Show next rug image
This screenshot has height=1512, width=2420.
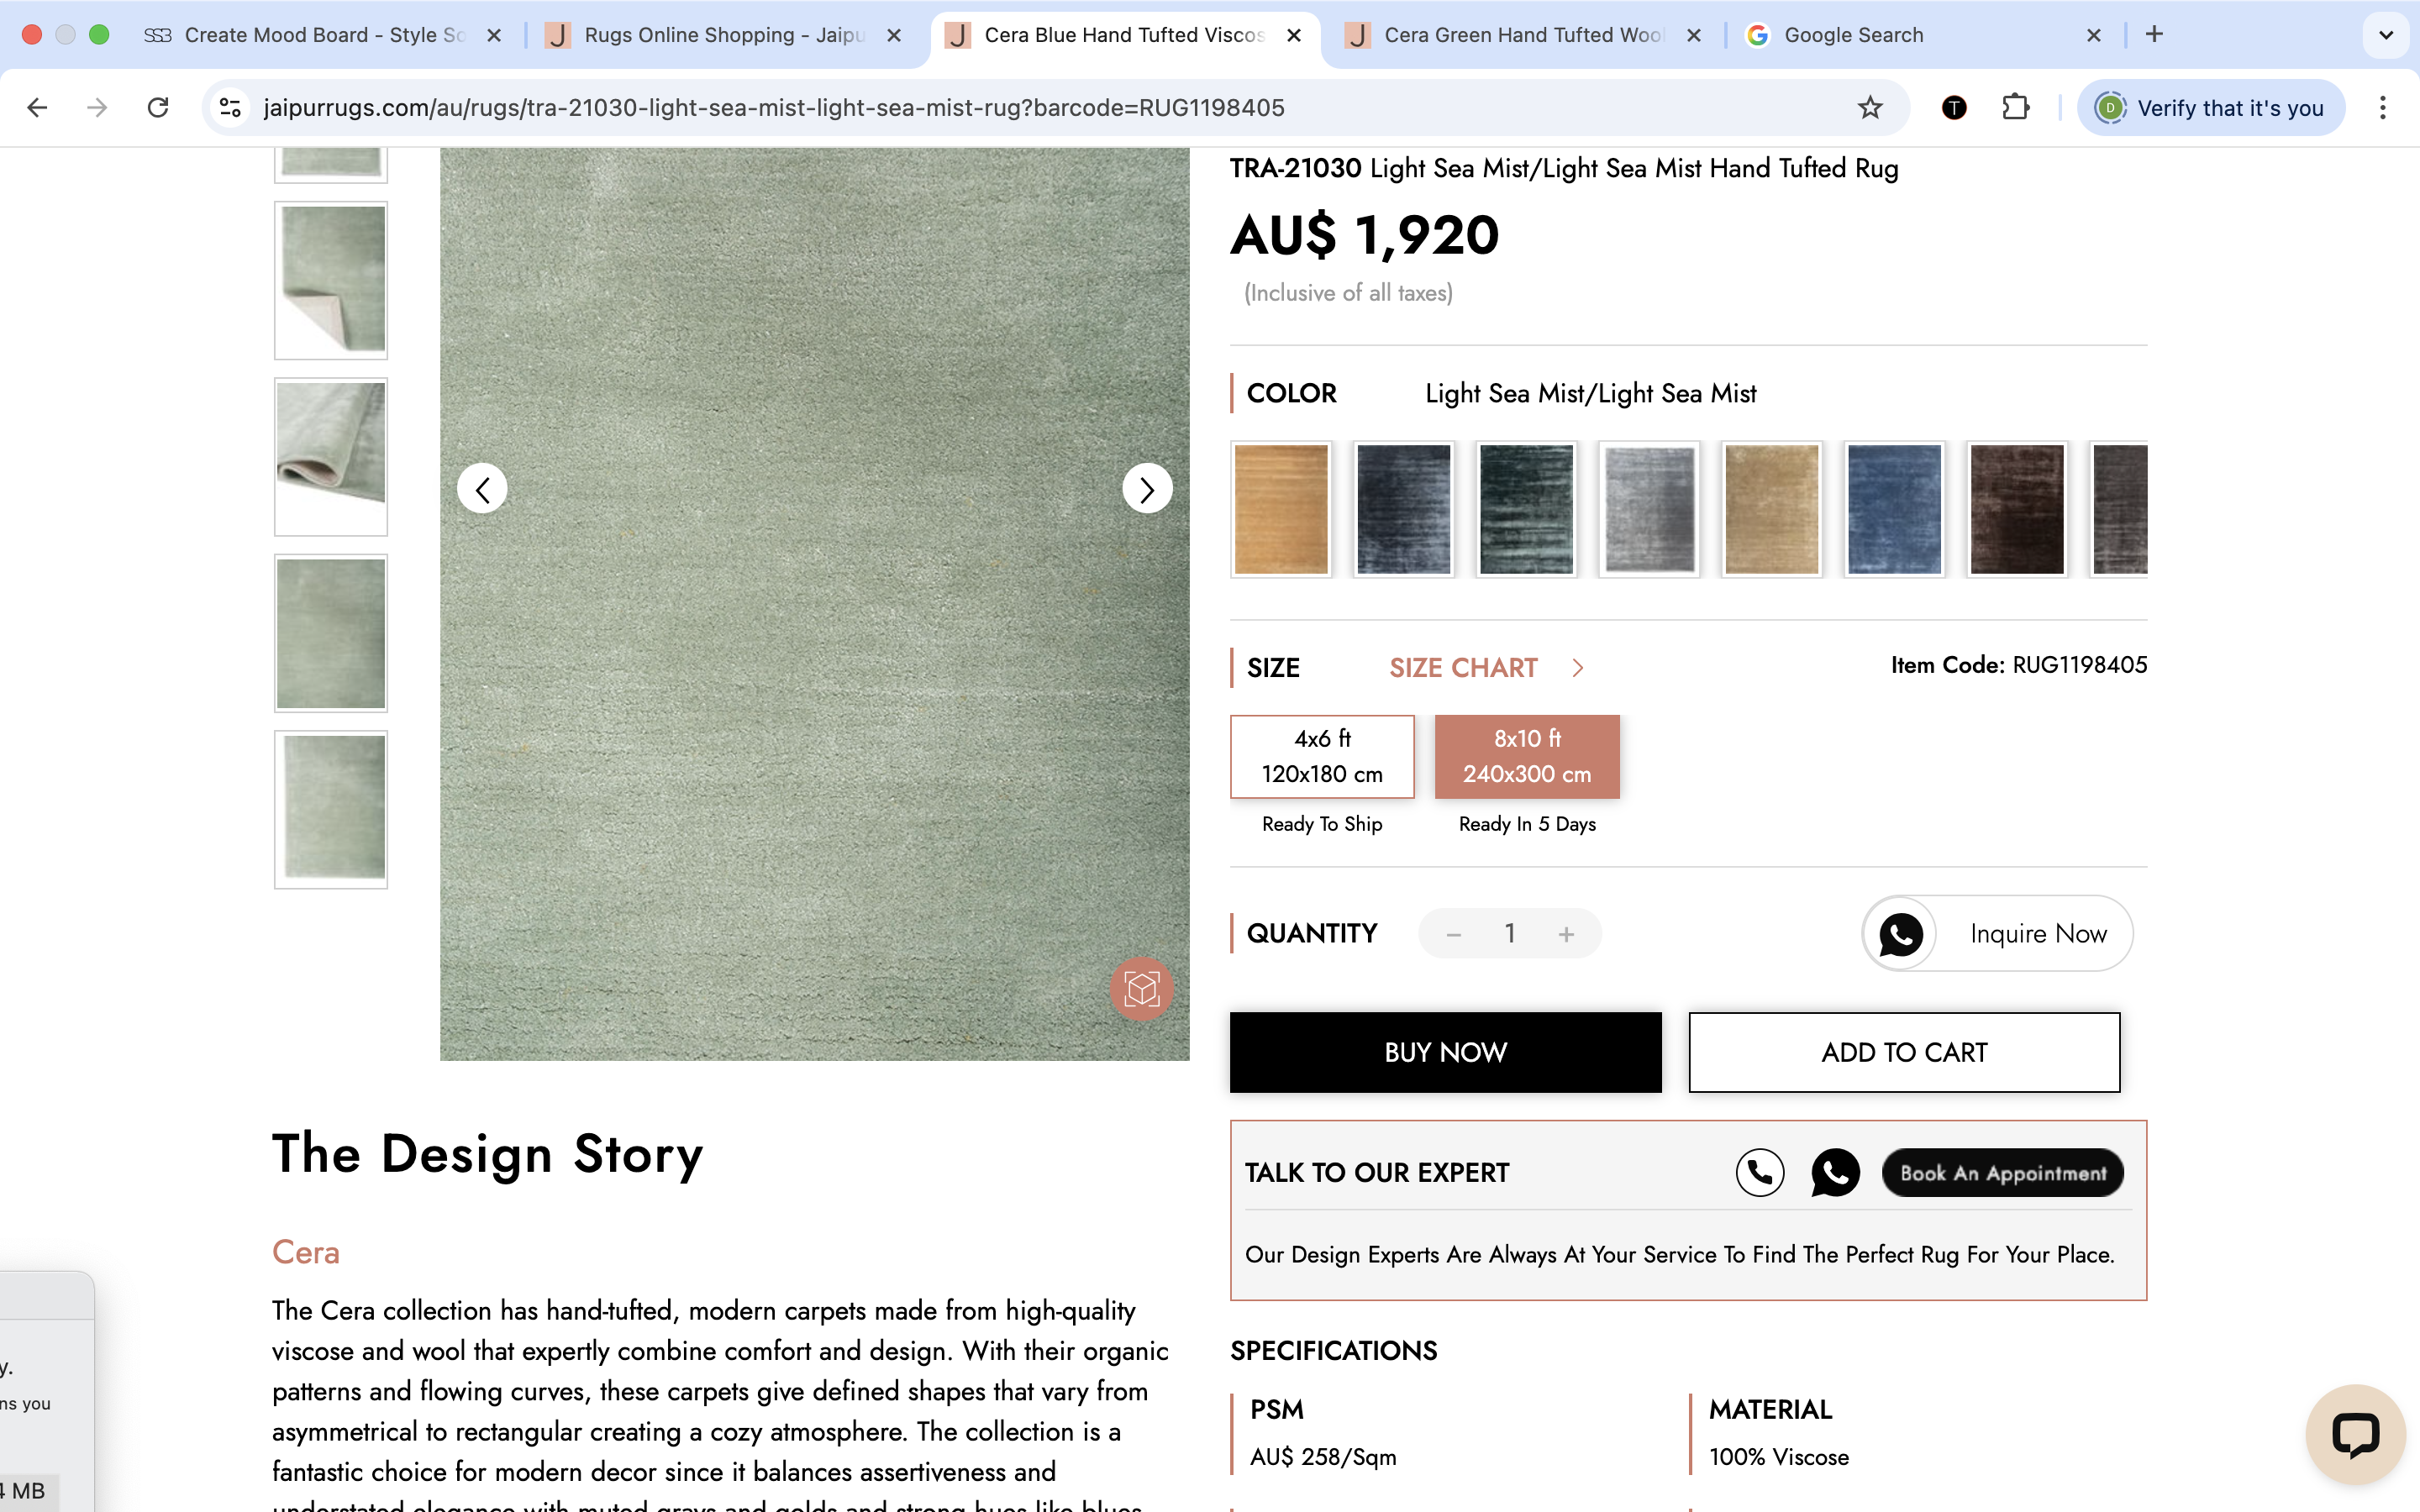pos(1147,489)
